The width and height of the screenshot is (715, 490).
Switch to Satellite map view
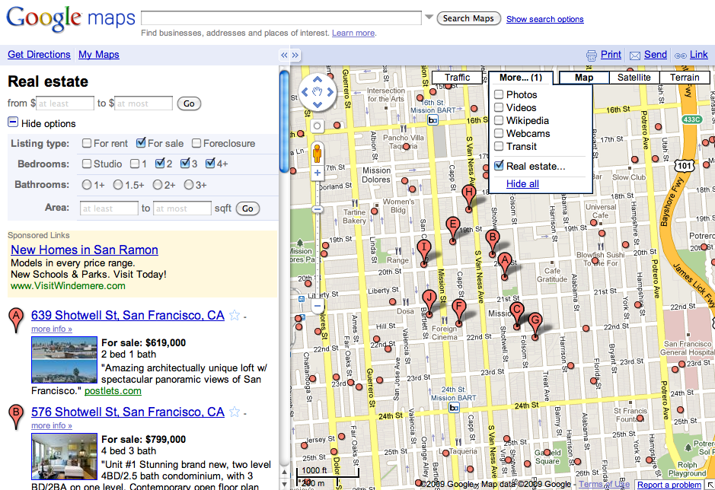click(x=634, y=78)
